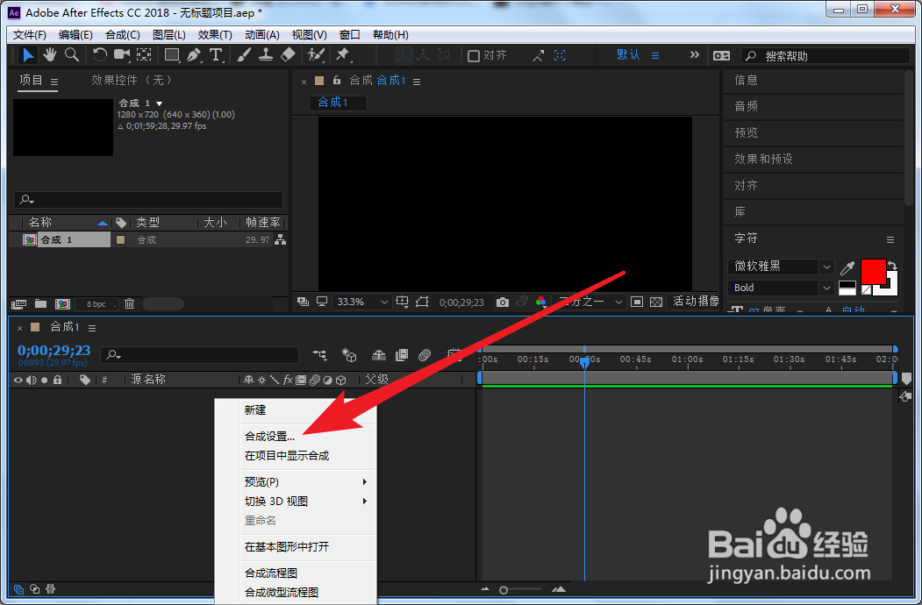Click the 搜索帮助 search field
This screenshot has height=605, width=922.
[x=825, y=56]
